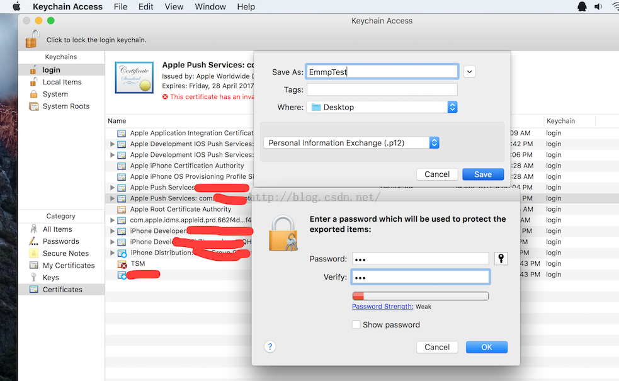Click the Save button
Image resolution: width=619 pixels, height=381 pixels.
point(482,174)
